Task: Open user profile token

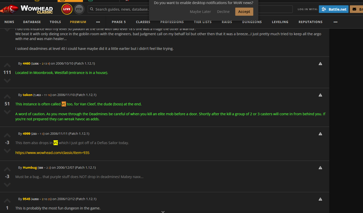Action: click(x=27, y=95)
